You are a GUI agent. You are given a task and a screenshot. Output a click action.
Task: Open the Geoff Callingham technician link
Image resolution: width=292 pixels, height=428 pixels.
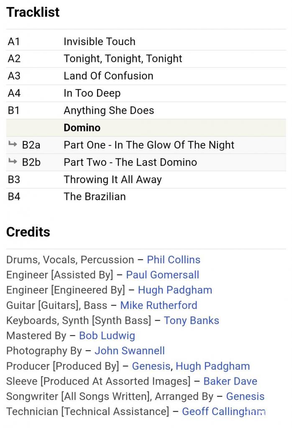[223, 412]
